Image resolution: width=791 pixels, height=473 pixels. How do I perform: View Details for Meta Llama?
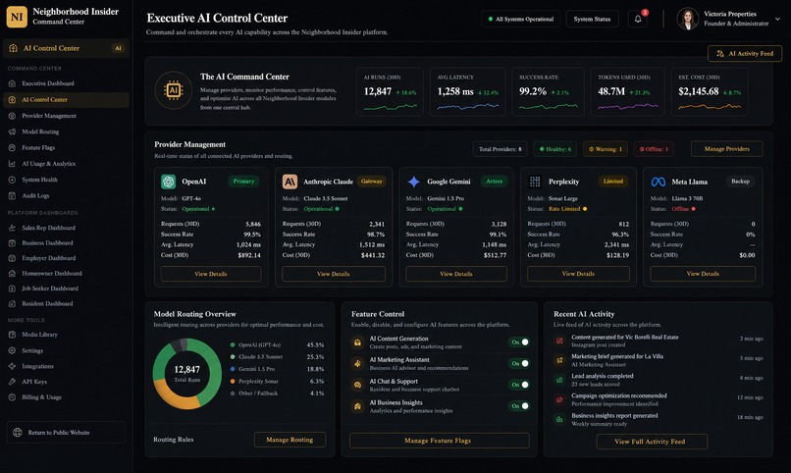coord(703,274)
